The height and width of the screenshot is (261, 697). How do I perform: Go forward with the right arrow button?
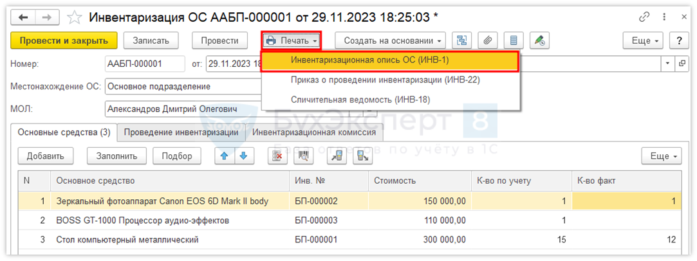tap(46, 17)
